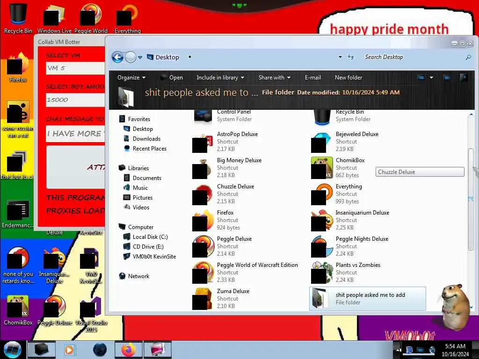Select the Everything shortcut in file list
The width and height of the screenshot is (479, 359).
[x=367, y=194]
